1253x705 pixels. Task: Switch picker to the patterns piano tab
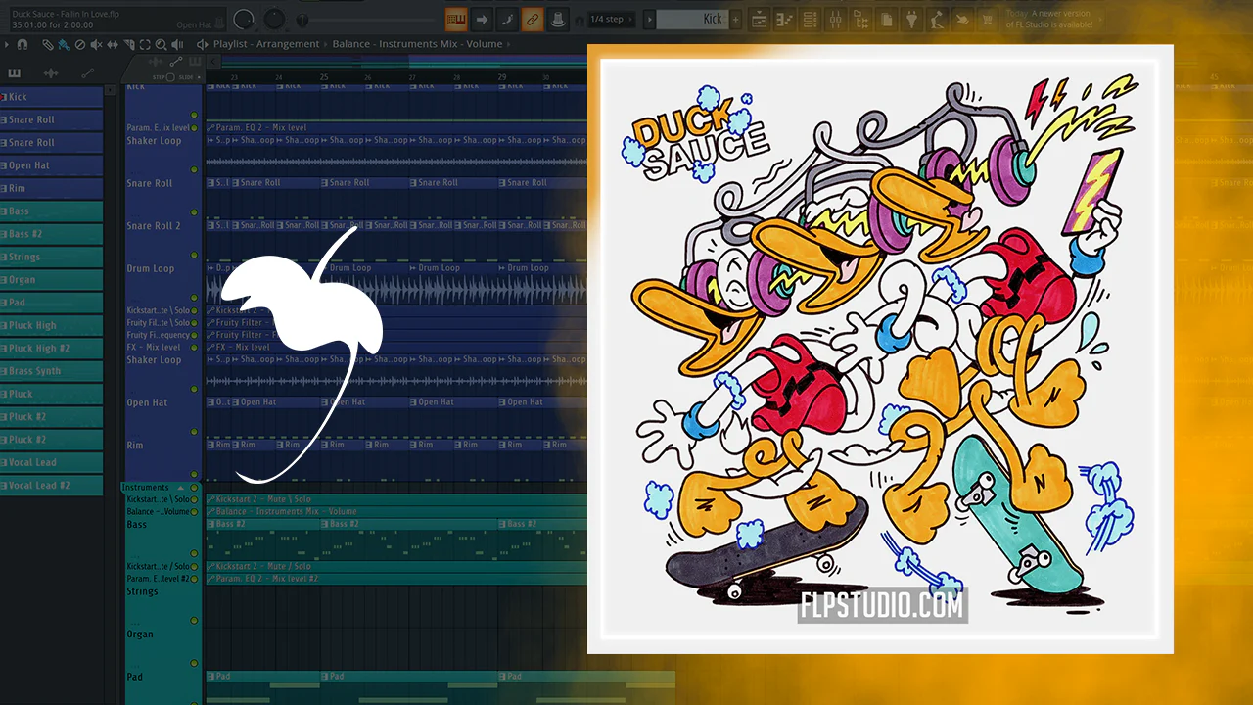(15, 73)
